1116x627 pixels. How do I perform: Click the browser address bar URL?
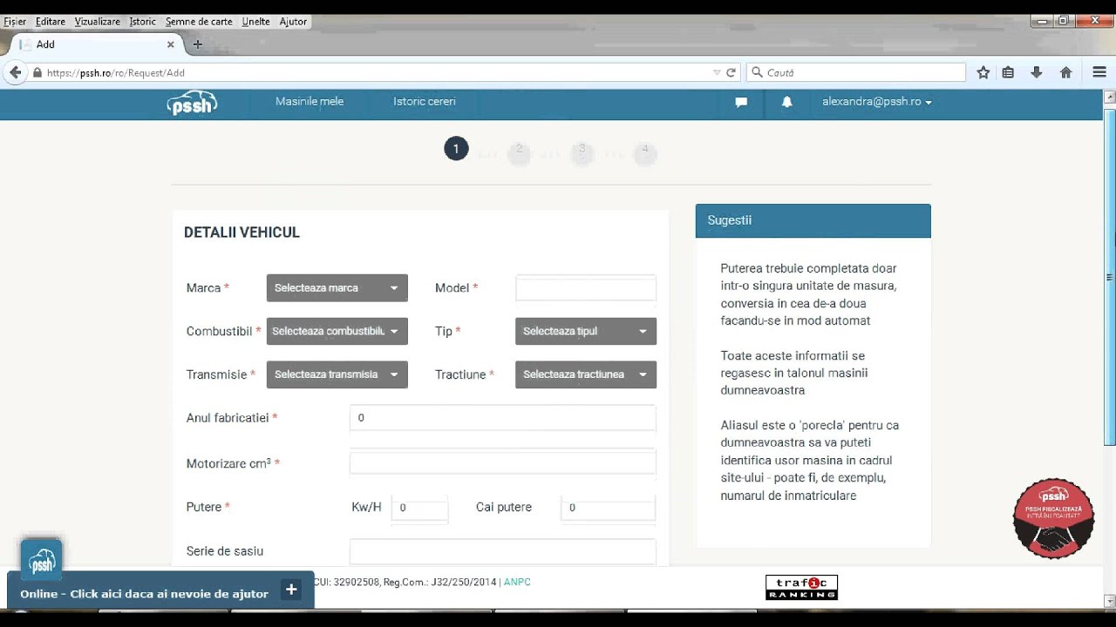(375, 72)
